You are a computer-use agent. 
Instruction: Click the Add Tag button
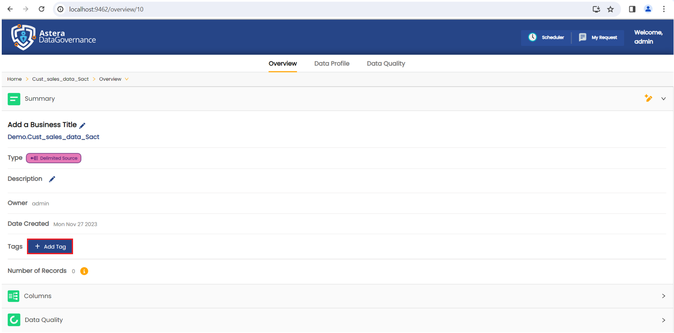click(50, 246)
